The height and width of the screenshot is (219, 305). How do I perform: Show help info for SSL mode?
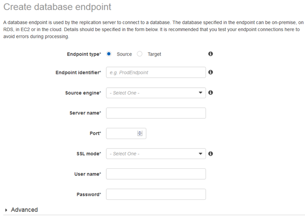[x=211, y=154]
